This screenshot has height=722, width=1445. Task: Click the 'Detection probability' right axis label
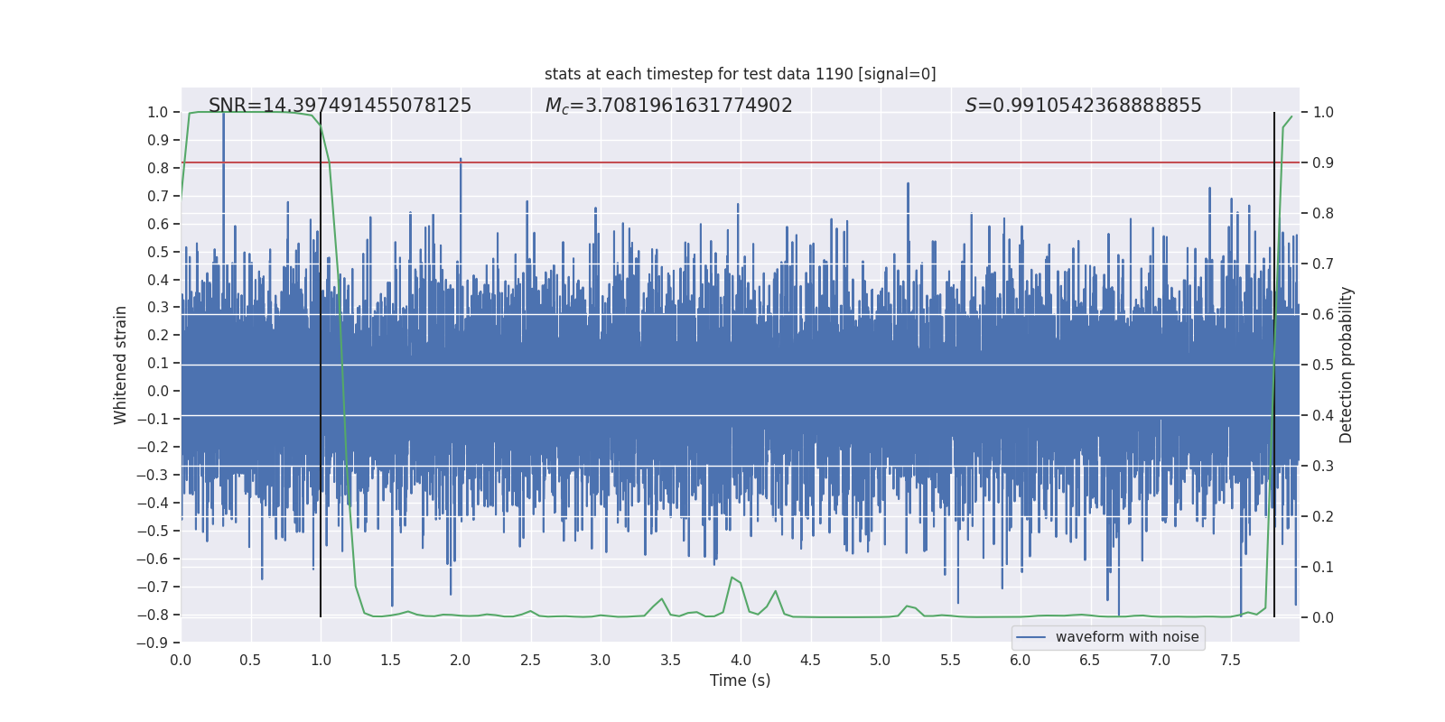pos(1346,365)
